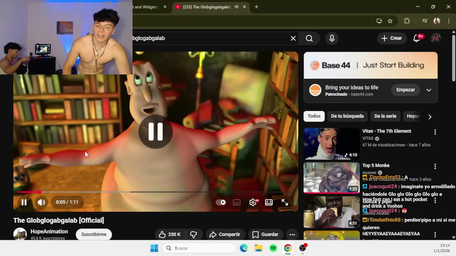456x256 pixels.
Task: Mute the video volume speaker icon
Action: point(41,202)
